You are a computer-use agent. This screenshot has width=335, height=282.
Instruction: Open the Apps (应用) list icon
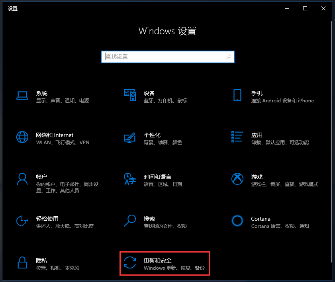point(237,137)
